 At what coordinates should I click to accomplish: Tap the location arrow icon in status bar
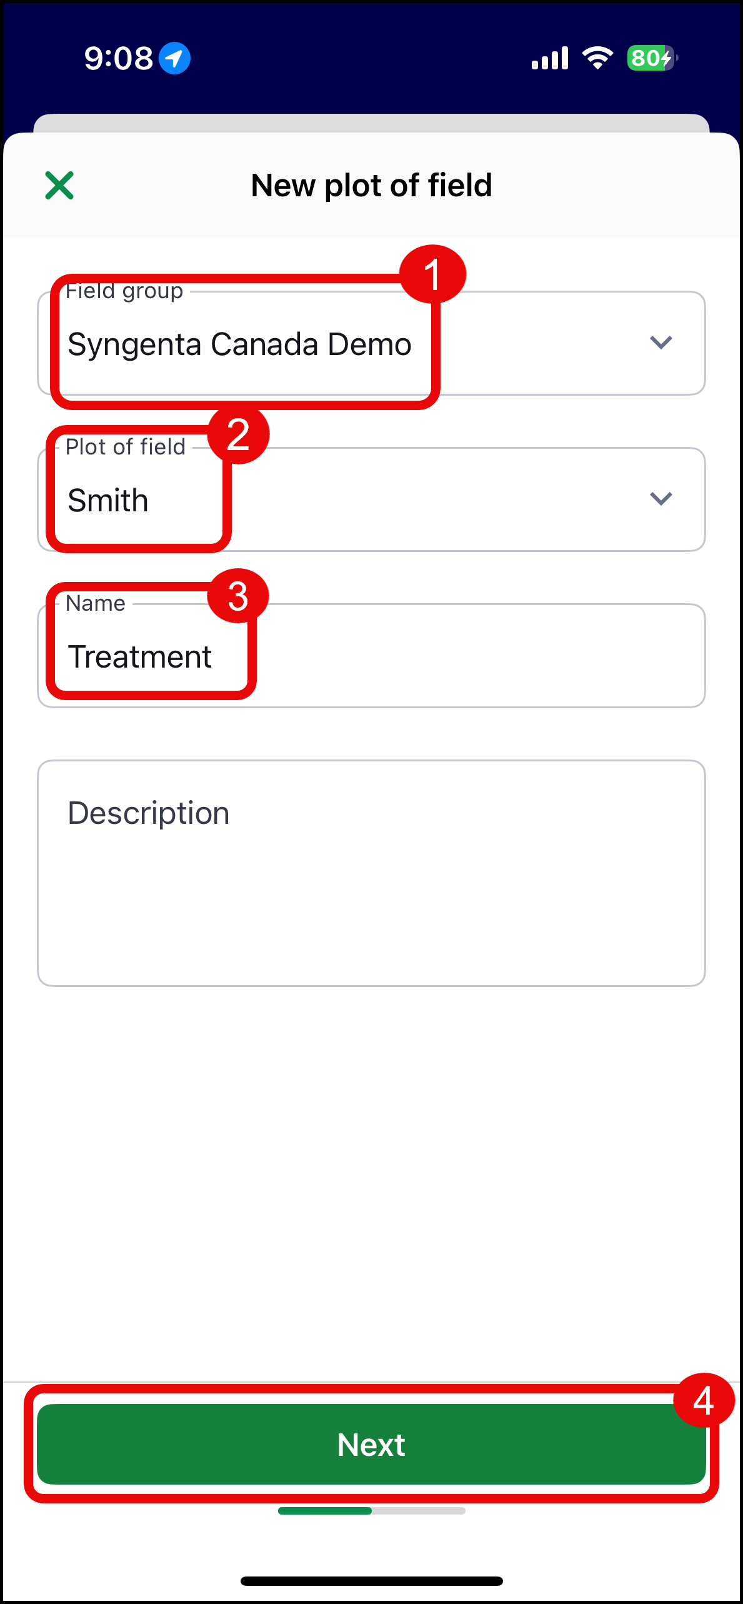174,58
